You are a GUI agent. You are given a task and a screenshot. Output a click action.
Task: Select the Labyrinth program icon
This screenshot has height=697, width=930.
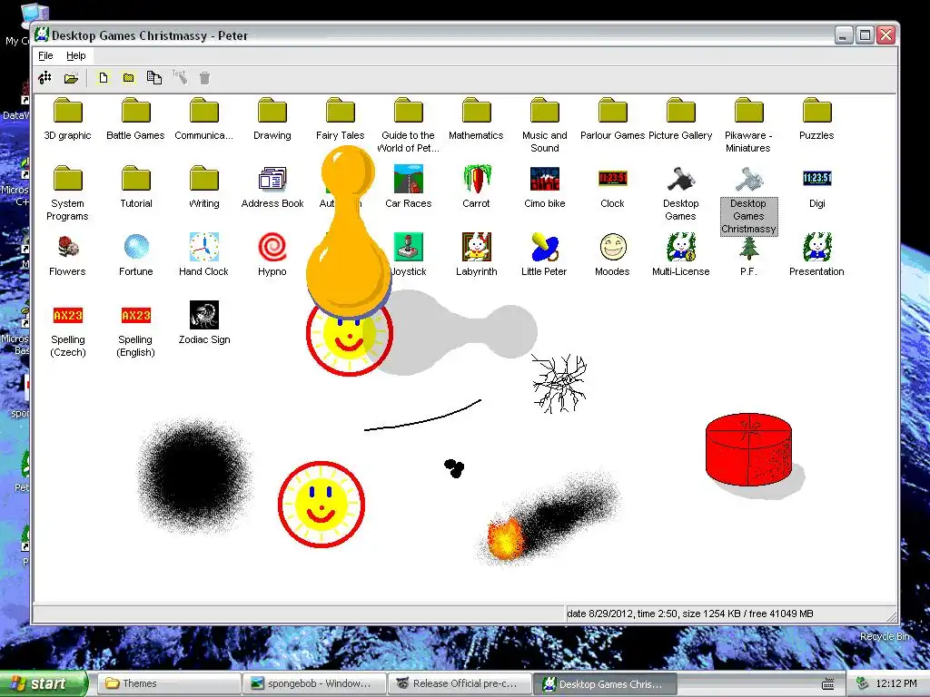click(476, 247)
